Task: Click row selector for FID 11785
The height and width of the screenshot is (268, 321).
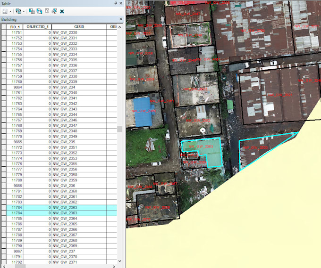Action: pyautogui.click(x=4, y=219)
